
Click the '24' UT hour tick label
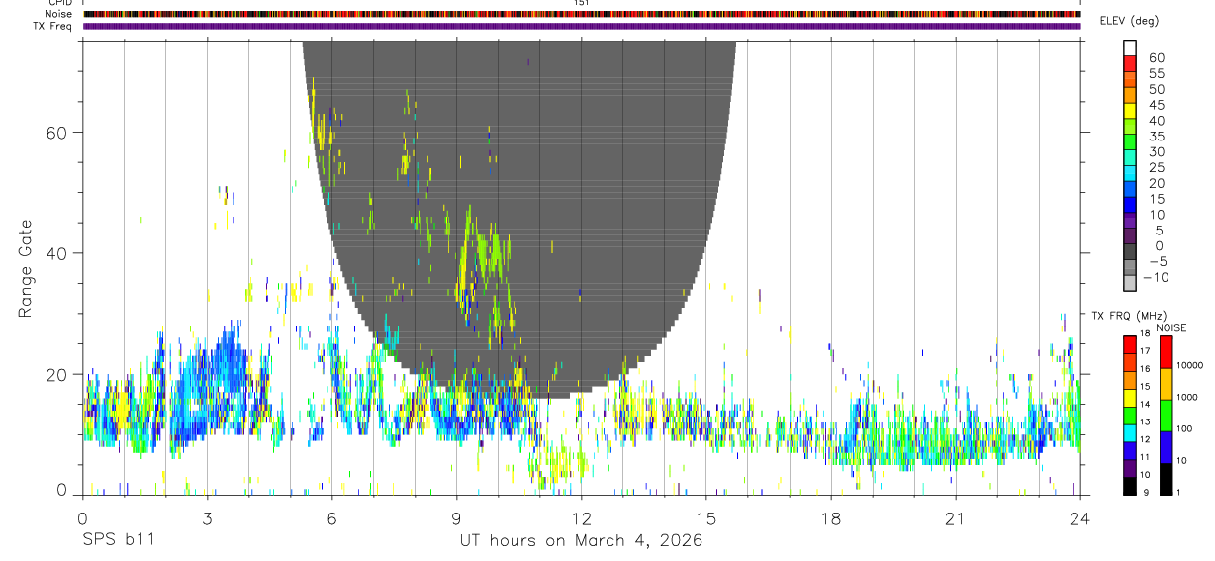click(x=1079, y=518)
